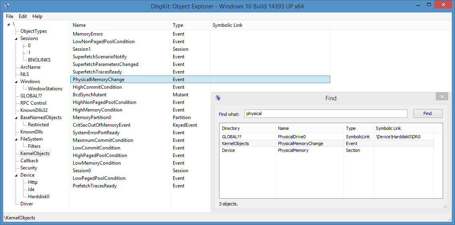Select MemoryPartition0 row
The width and height of the screenshot is (455, 225).
[x=141, y=117]
